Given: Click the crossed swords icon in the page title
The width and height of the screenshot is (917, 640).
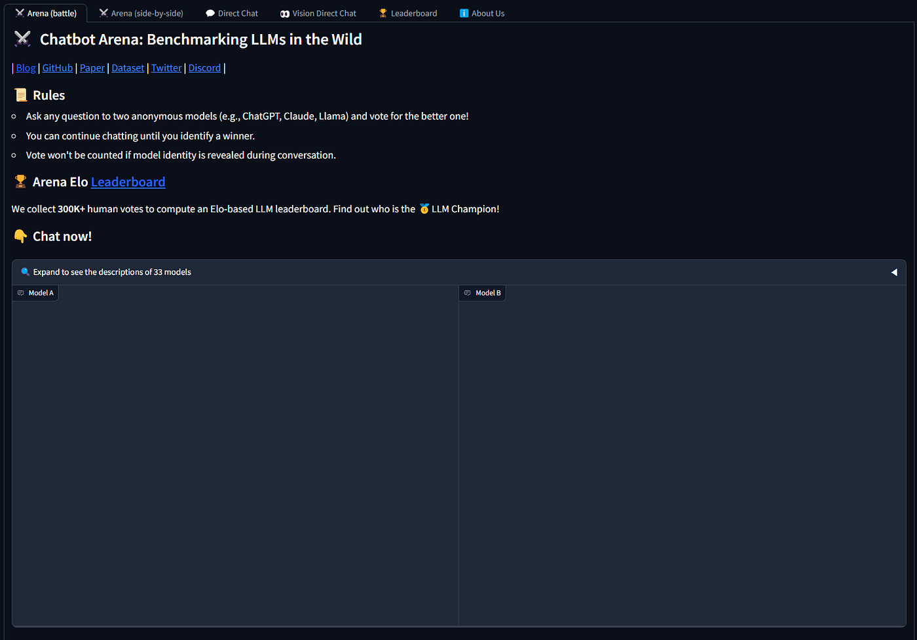Looking at the screenshot, I should 22,39.
